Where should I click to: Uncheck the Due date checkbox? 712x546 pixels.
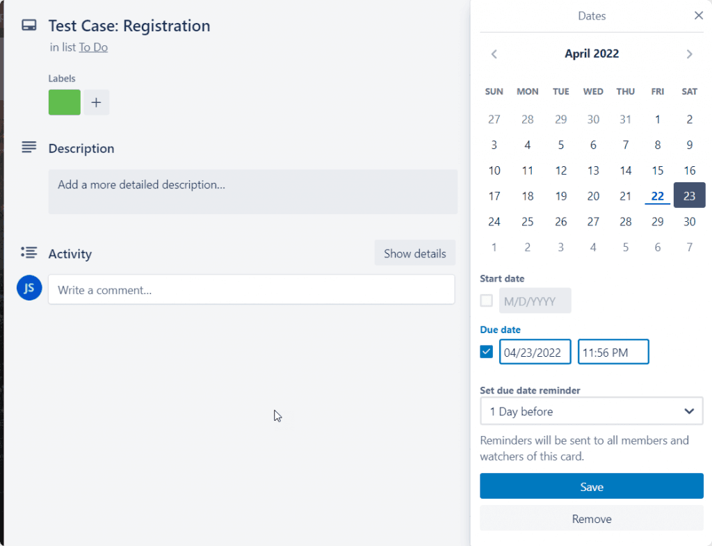pos(485,351)
